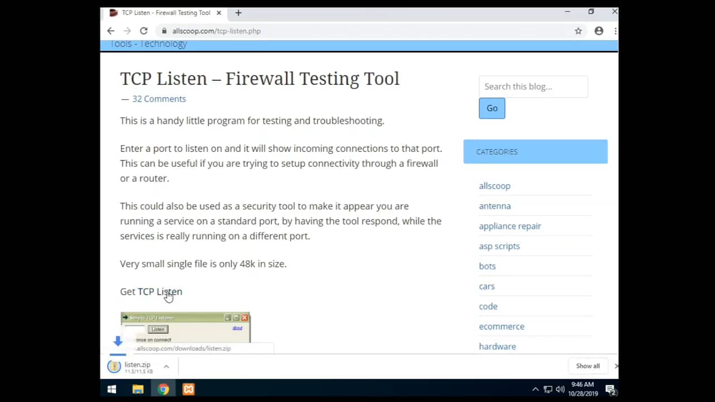Click Show all downloads
This screenshot has width=715, height=402.
(x=588, y=366)
